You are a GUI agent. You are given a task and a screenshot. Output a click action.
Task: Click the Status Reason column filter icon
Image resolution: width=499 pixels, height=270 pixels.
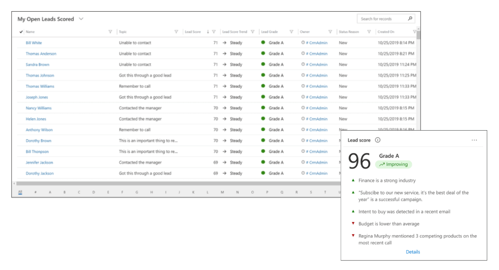point(369,32)
